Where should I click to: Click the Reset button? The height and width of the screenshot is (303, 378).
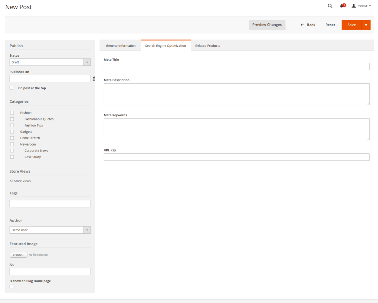click(330, 25)
